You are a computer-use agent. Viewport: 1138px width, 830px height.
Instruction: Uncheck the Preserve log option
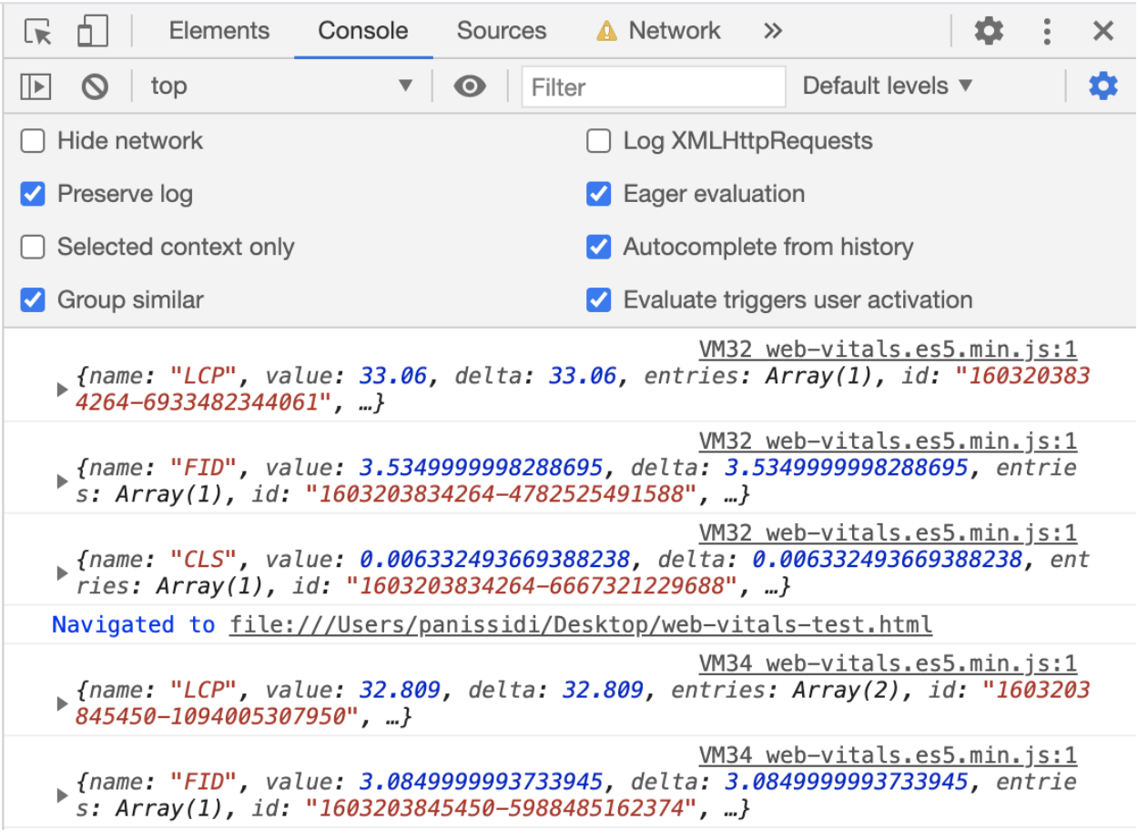point(33,194)
